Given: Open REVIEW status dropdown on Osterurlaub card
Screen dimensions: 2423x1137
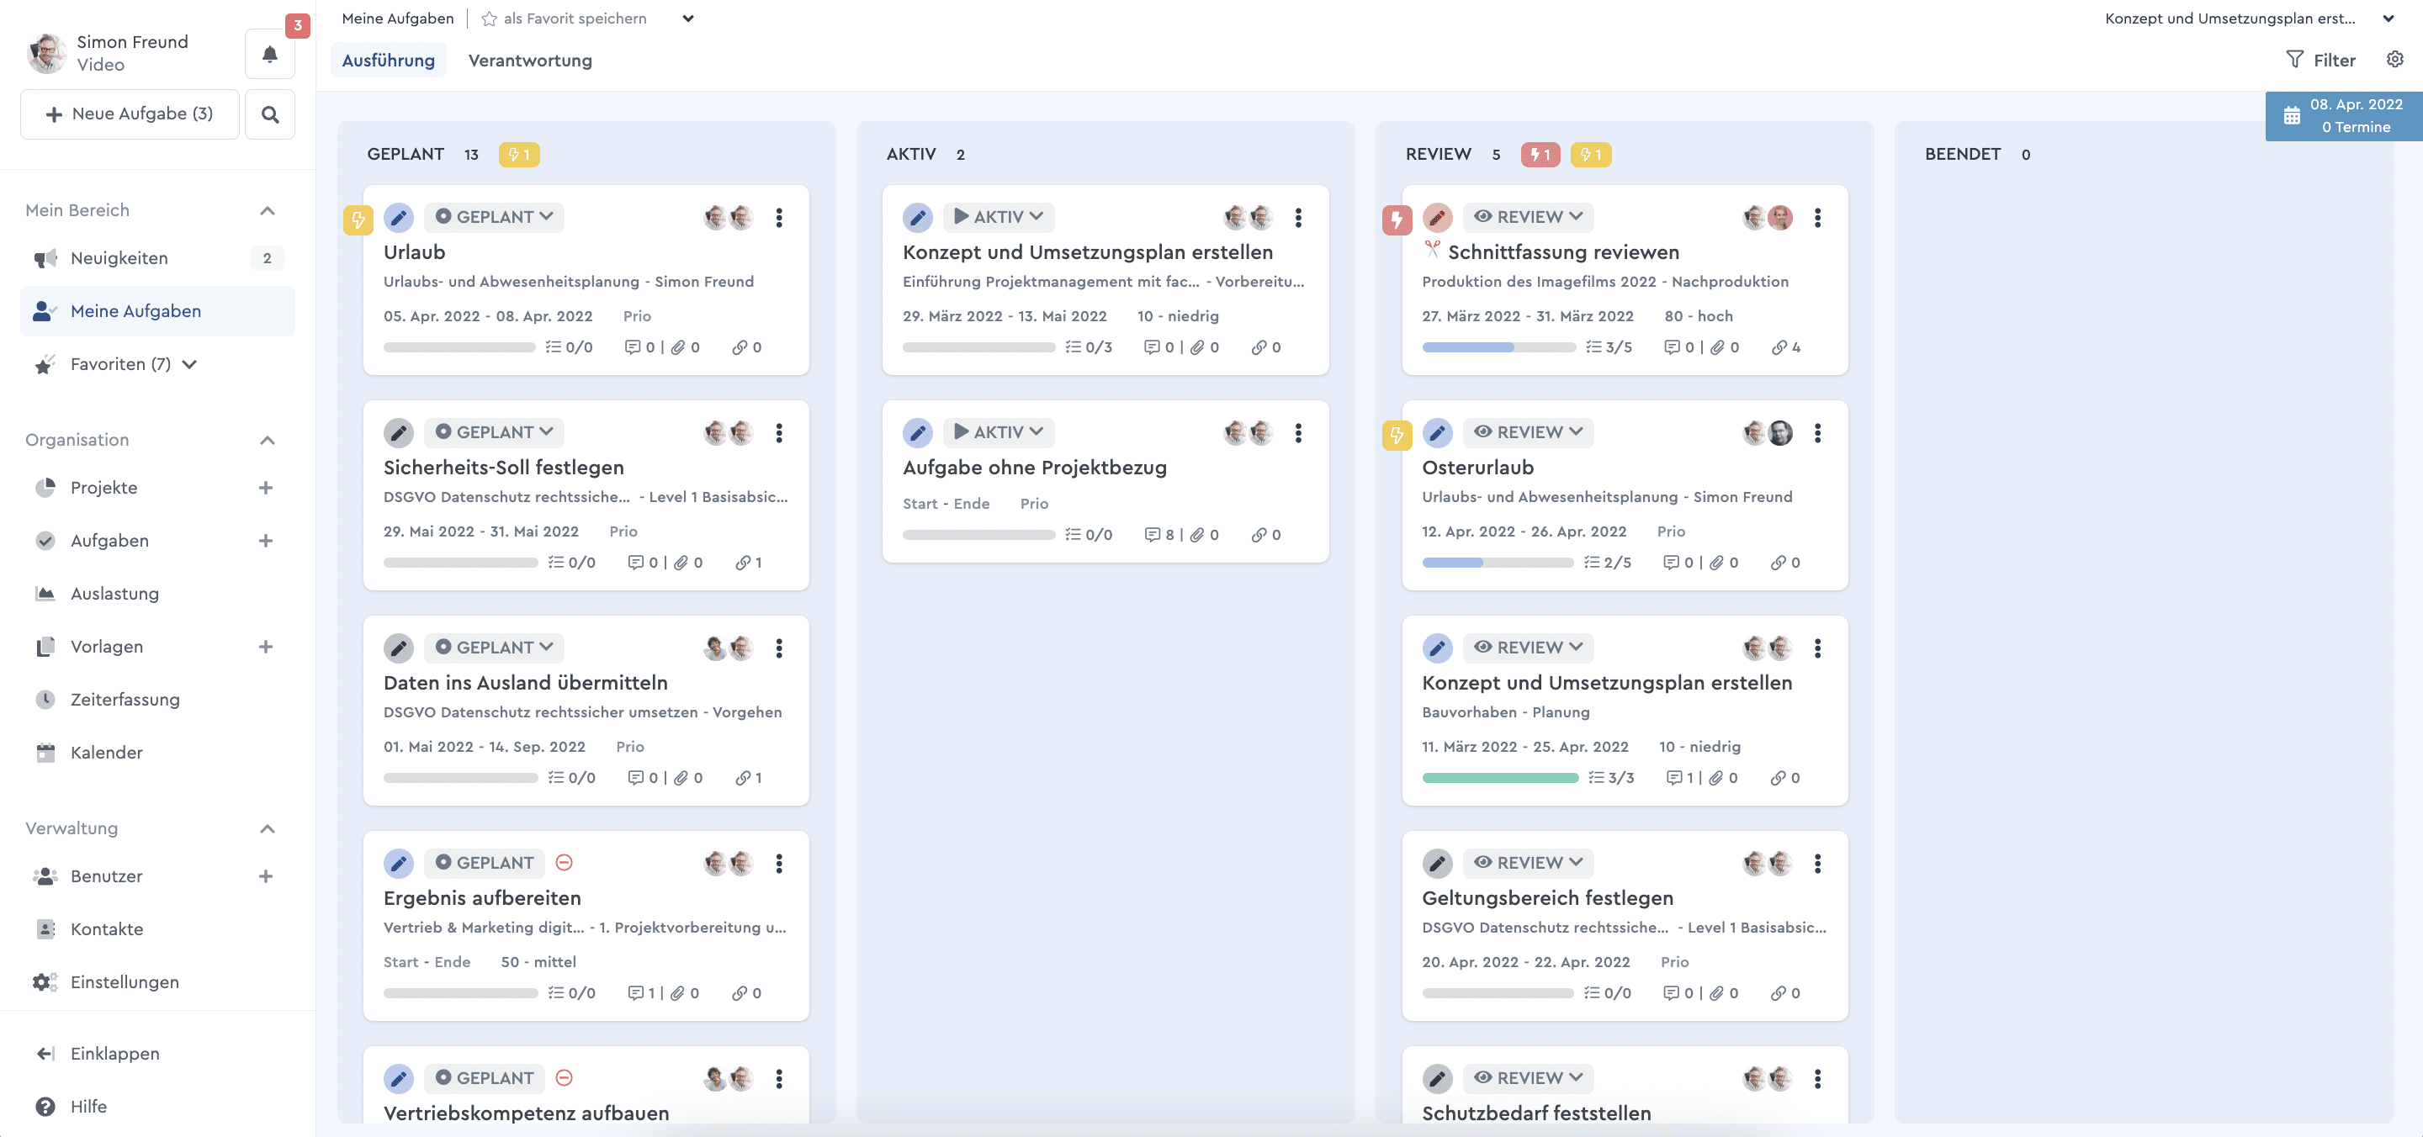Looking at the screenshot, I should click(x=1529, y=432).
